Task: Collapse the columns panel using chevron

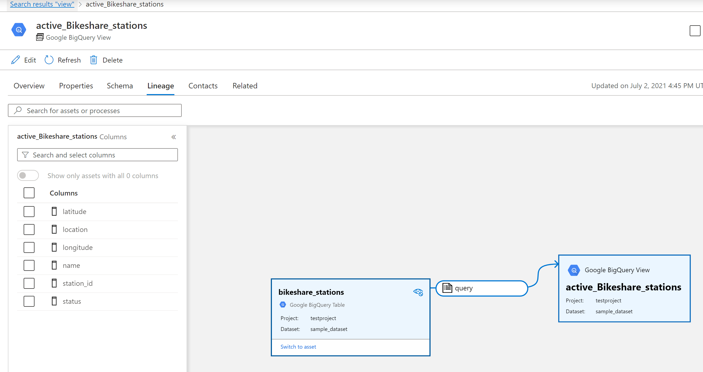Action: [173, 137]
